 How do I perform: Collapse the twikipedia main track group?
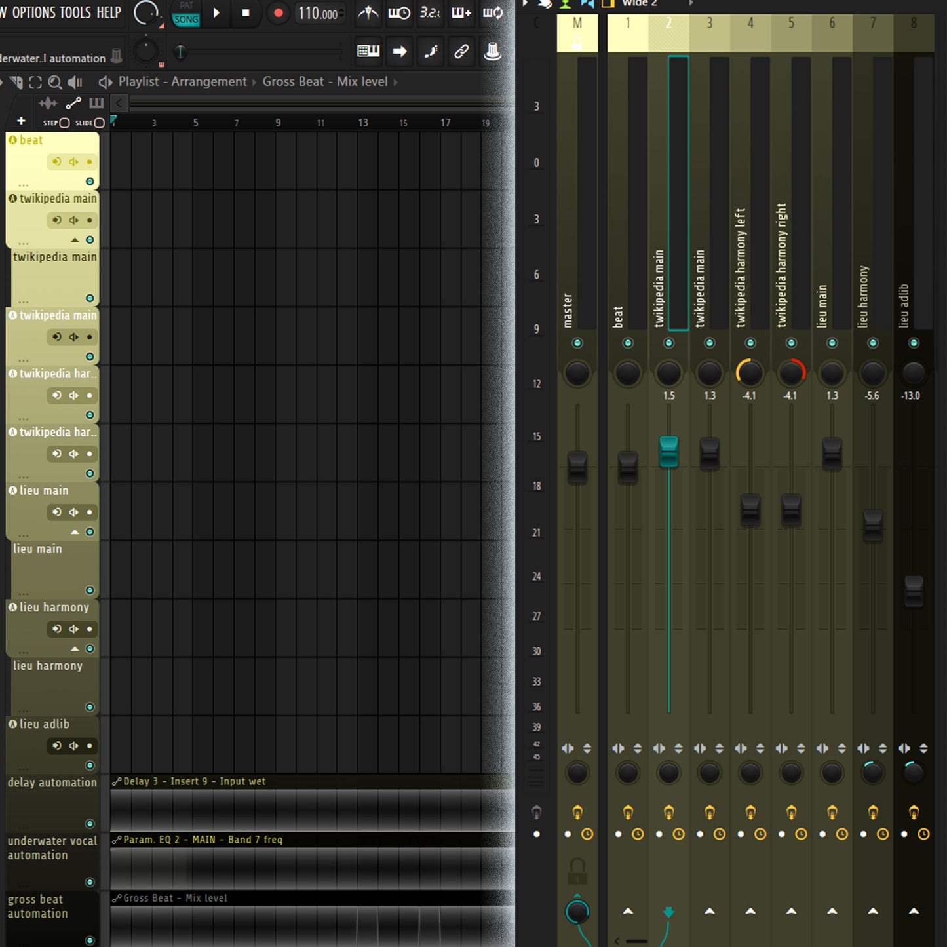75,240
